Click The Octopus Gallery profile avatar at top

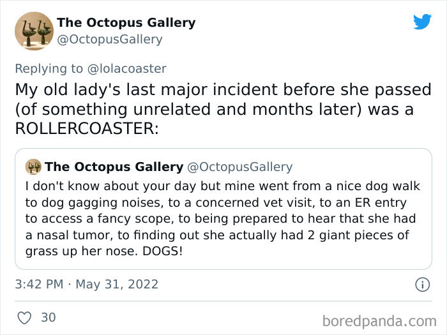tap(34, 31)
